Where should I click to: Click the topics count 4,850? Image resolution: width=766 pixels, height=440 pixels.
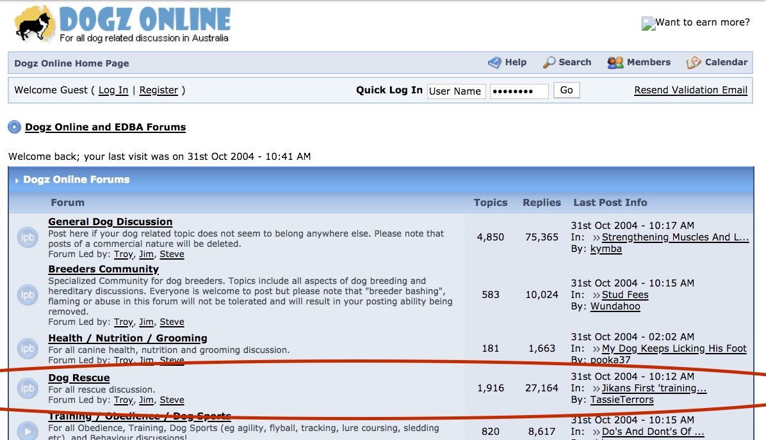pos(491,237)
